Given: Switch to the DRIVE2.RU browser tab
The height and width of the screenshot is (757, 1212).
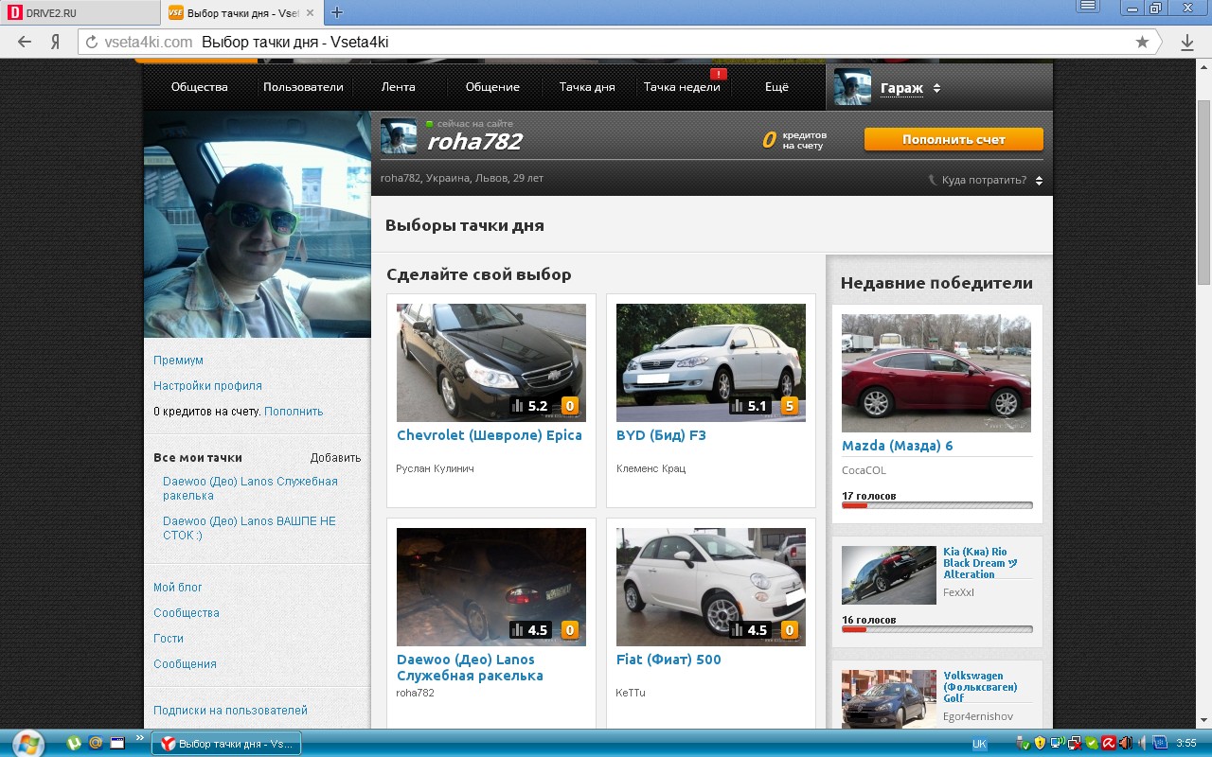Looking at the screenshot, I should tap(80, 12).
